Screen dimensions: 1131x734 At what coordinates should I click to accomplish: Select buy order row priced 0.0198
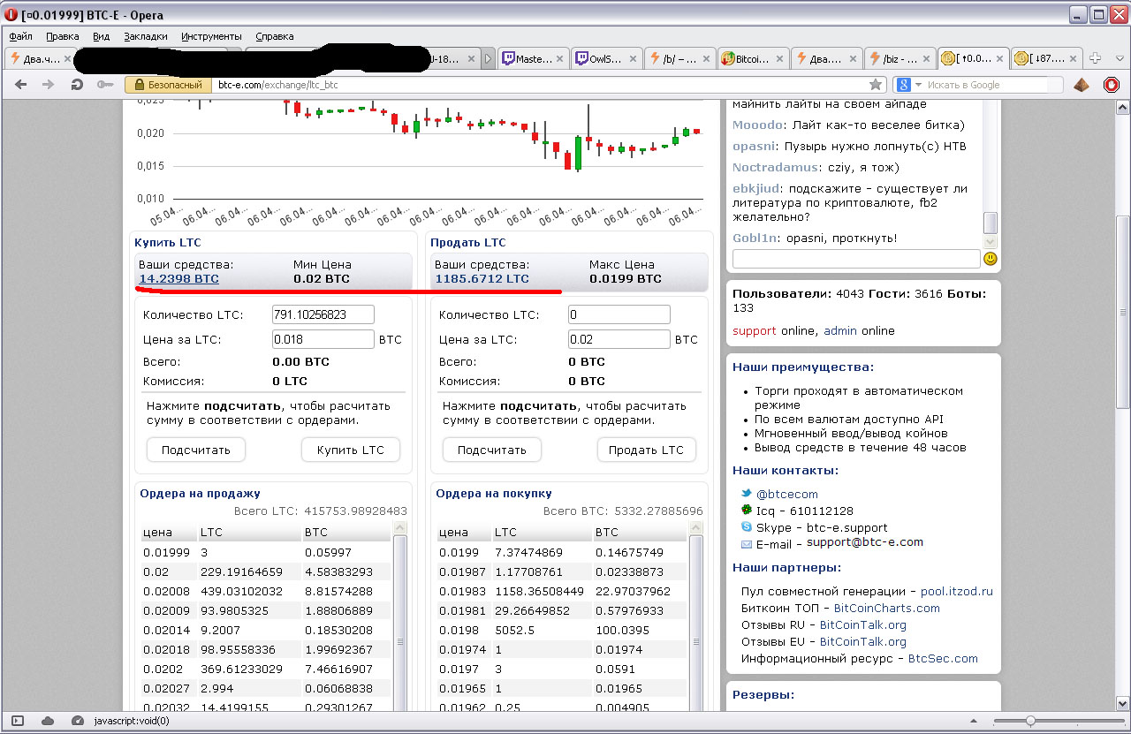pos(561,630)
